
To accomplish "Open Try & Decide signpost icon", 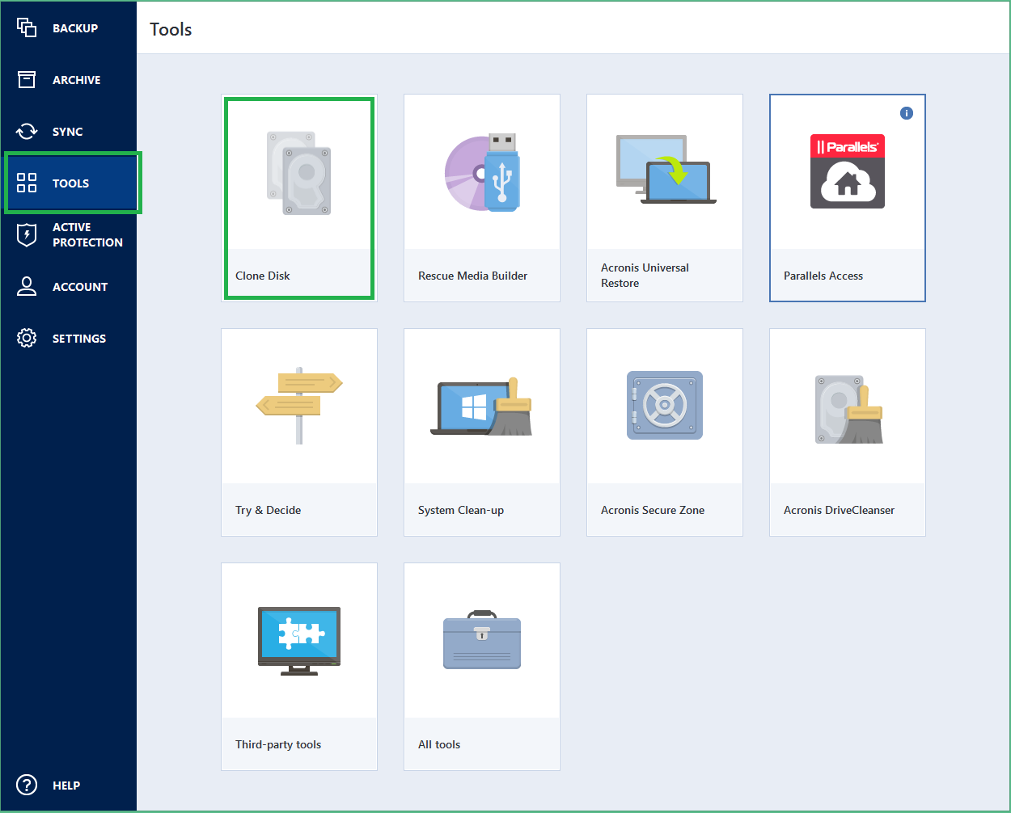I will coord(298,406).
